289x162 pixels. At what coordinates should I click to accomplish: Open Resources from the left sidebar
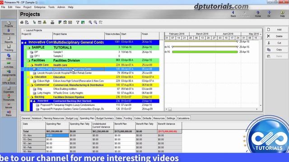(9, 32)
